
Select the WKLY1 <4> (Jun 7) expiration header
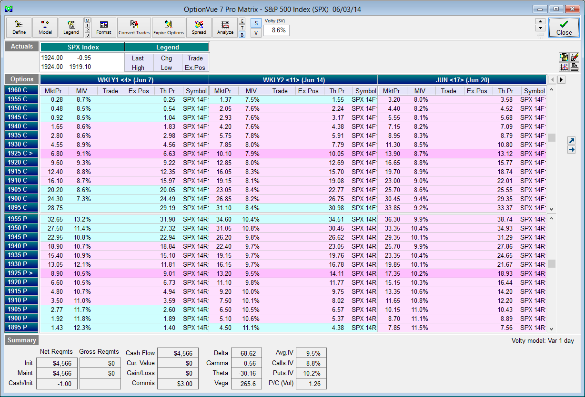tap(124, 80)
